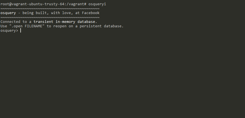Click the typed osqueryi command

click(97, 4)
